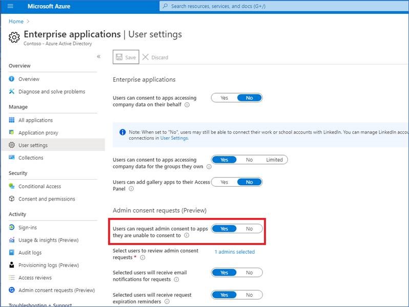Open Admin consent requests (Preview) menu item
The width and height of the screenshot is (409, 307).
click(56, 290)
